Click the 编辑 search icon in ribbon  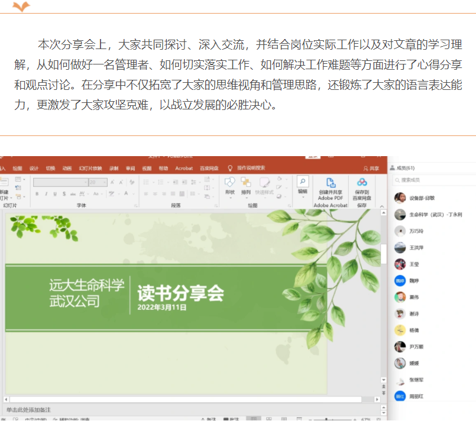pos(302,182)
